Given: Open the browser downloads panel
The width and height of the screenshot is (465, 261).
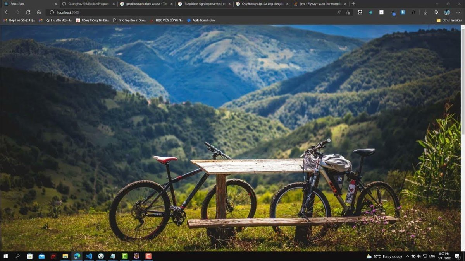Looking at the screenshot, I should pyautogui.click(x=425, y=12).
